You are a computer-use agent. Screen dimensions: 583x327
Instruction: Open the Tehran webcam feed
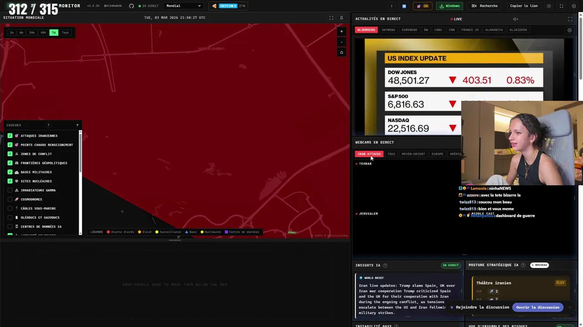(x=408, y=185)
